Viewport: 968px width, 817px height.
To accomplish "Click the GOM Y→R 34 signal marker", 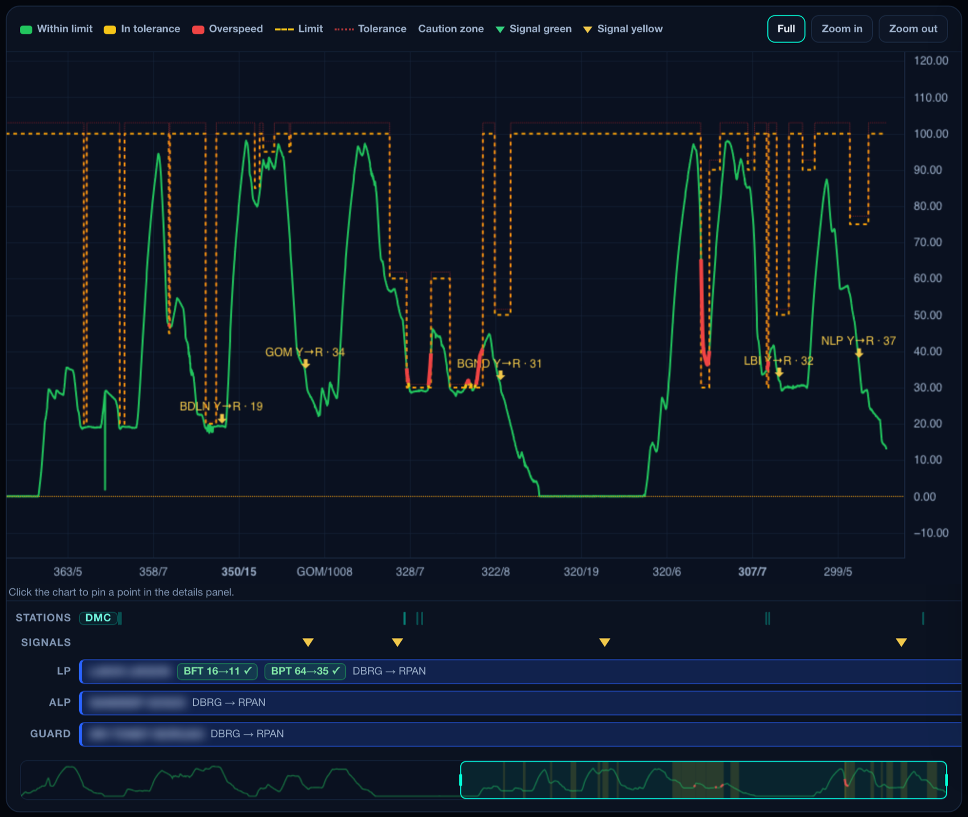I will tap(305, 364).
